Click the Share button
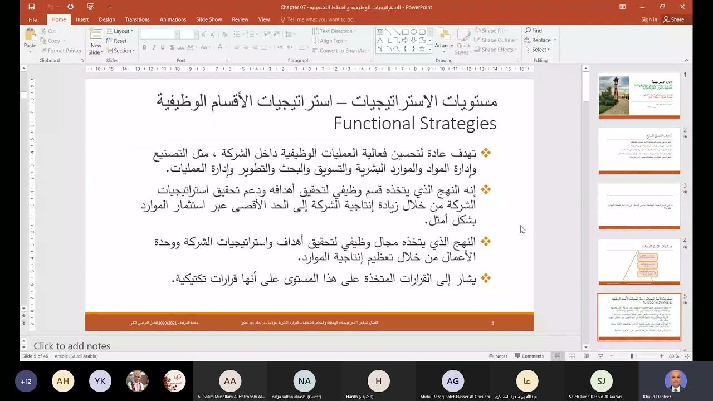 pyautogui.click(x=673, y=19)
